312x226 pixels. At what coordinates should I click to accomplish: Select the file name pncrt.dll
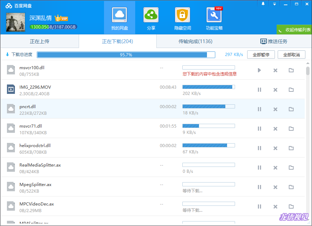pos(27,107)
